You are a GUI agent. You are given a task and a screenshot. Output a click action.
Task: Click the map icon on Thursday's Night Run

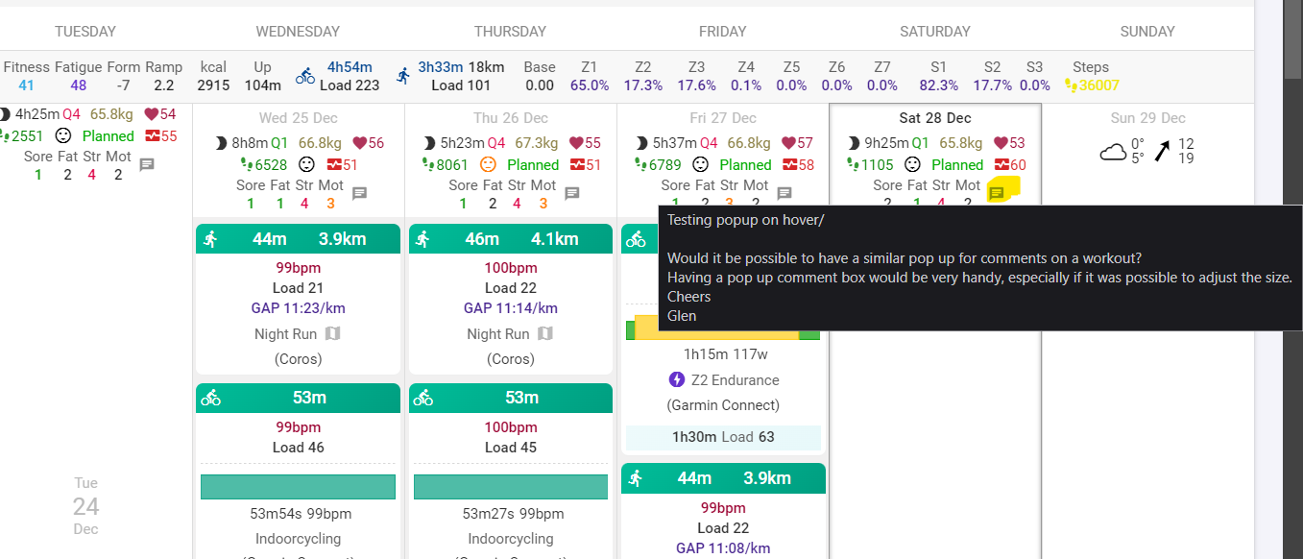[545, 334]
